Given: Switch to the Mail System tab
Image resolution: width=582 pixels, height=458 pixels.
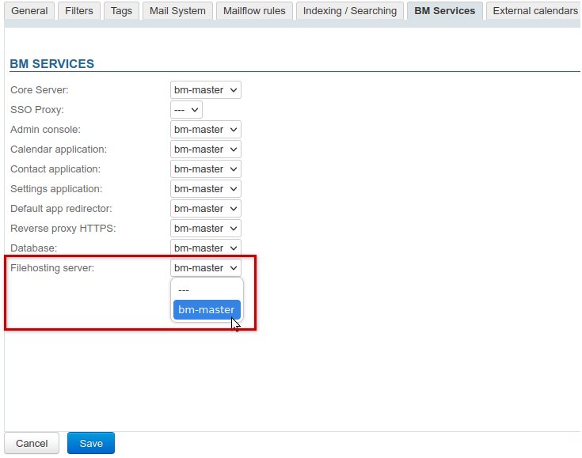Looking at the screenshot, I should (x=177, y=11).
